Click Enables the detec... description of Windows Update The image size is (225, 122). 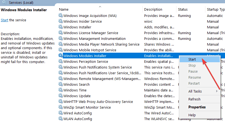click(x=159, y=96)
